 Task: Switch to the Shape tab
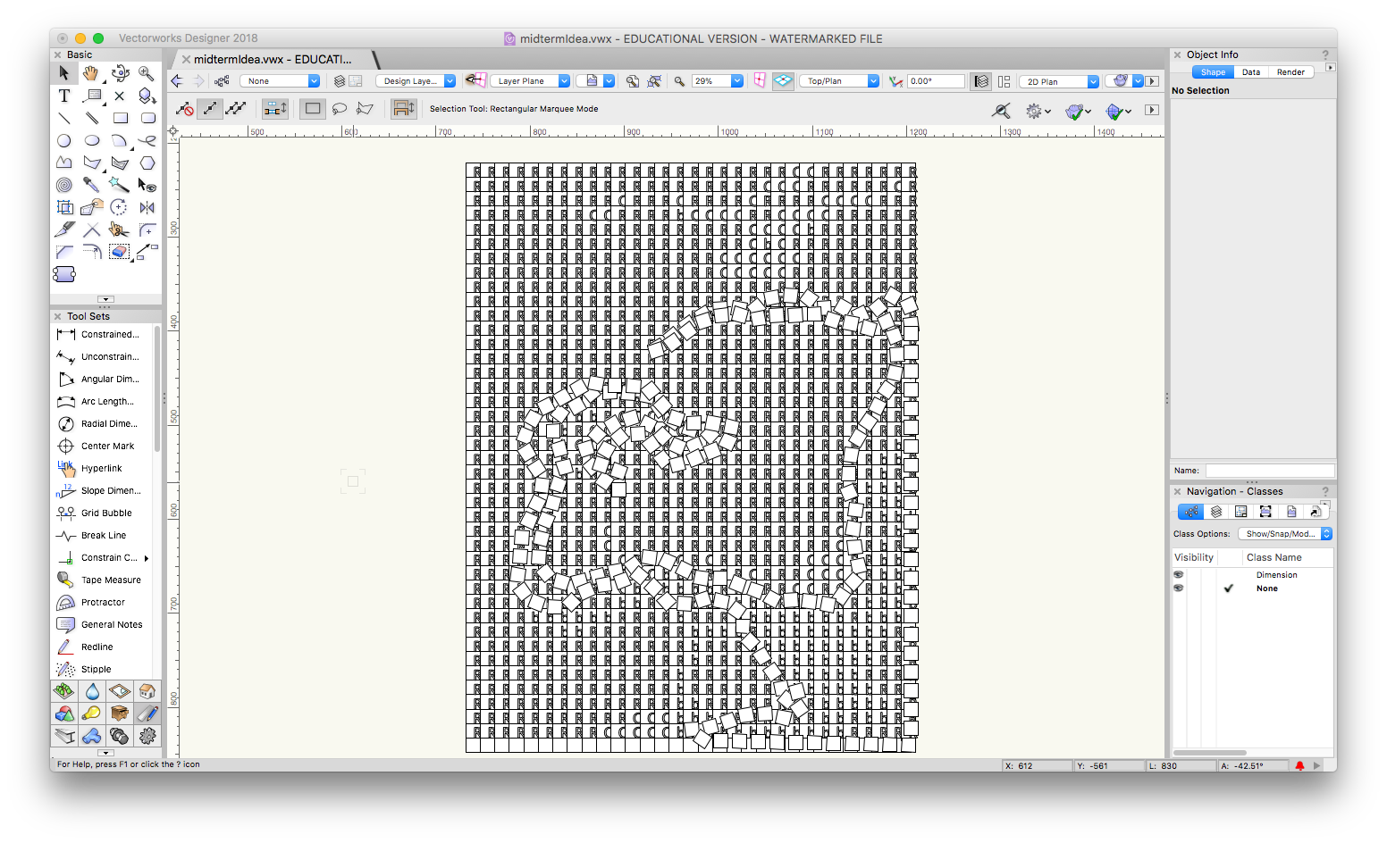(1213, 72)
